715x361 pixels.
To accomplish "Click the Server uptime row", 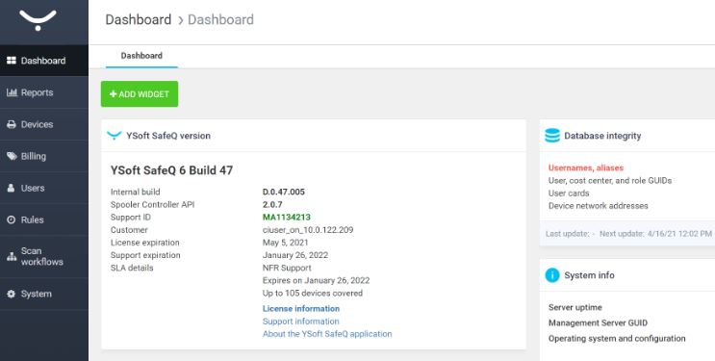I will coord(575,308).
